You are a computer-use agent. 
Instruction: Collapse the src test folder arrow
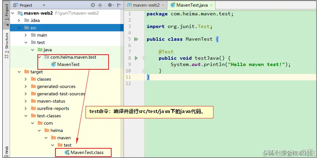point(26,42)
